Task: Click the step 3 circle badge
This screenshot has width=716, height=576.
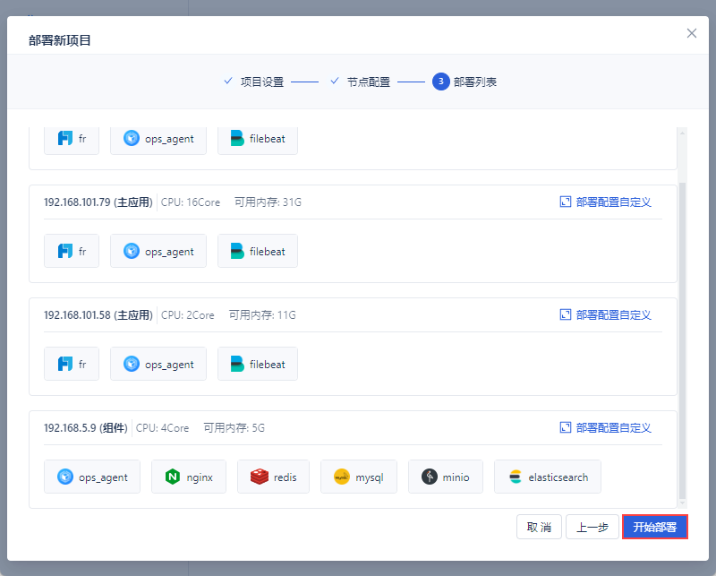Action: point(440,82)
